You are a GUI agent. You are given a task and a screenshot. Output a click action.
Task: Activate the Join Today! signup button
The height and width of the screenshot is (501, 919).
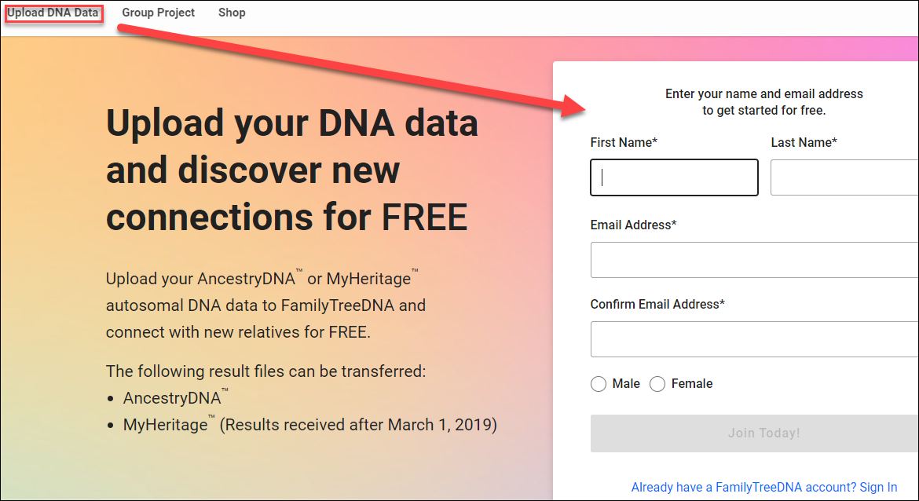(762, 433)
